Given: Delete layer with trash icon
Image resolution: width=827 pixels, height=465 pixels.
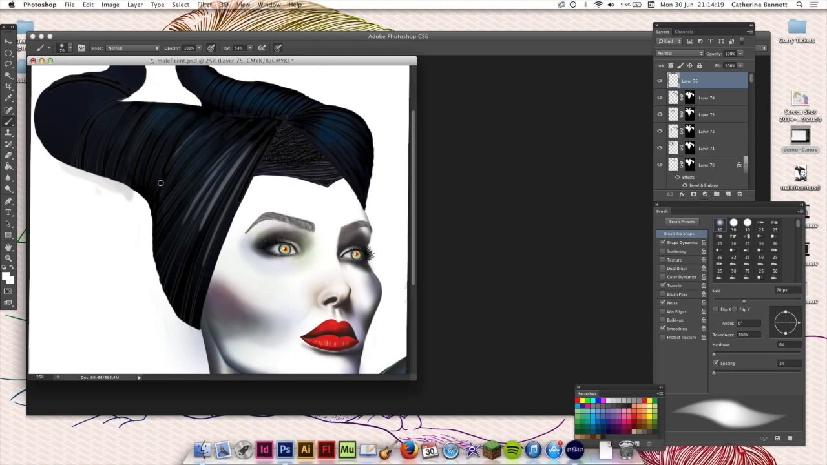Looking at the screenshot, I should [740, 194].
